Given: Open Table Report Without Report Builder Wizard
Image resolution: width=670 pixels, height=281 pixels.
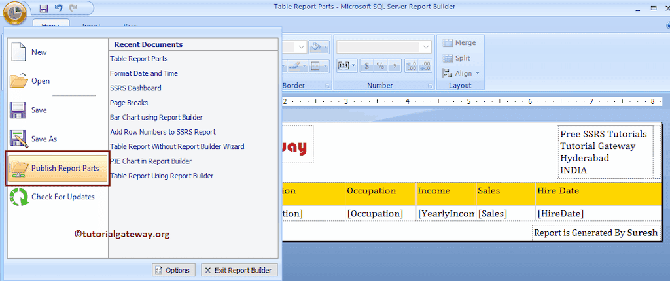Looking at the screenshot, I should click(177, 146).
